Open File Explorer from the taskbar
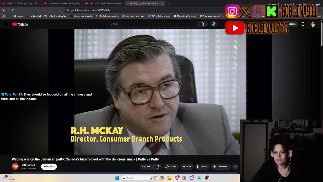 [x=169, y=178]
